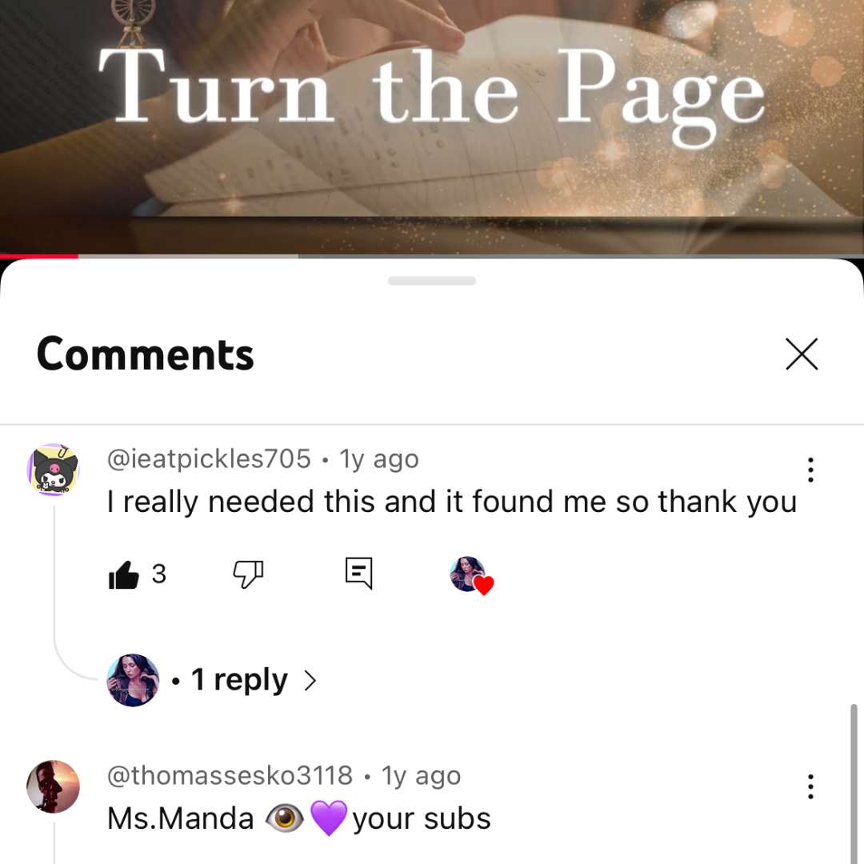864x864 pixels.
Task: Open options menu for thomassesko3118 comment
Action: pyautogui.click(x=810, y=786)
